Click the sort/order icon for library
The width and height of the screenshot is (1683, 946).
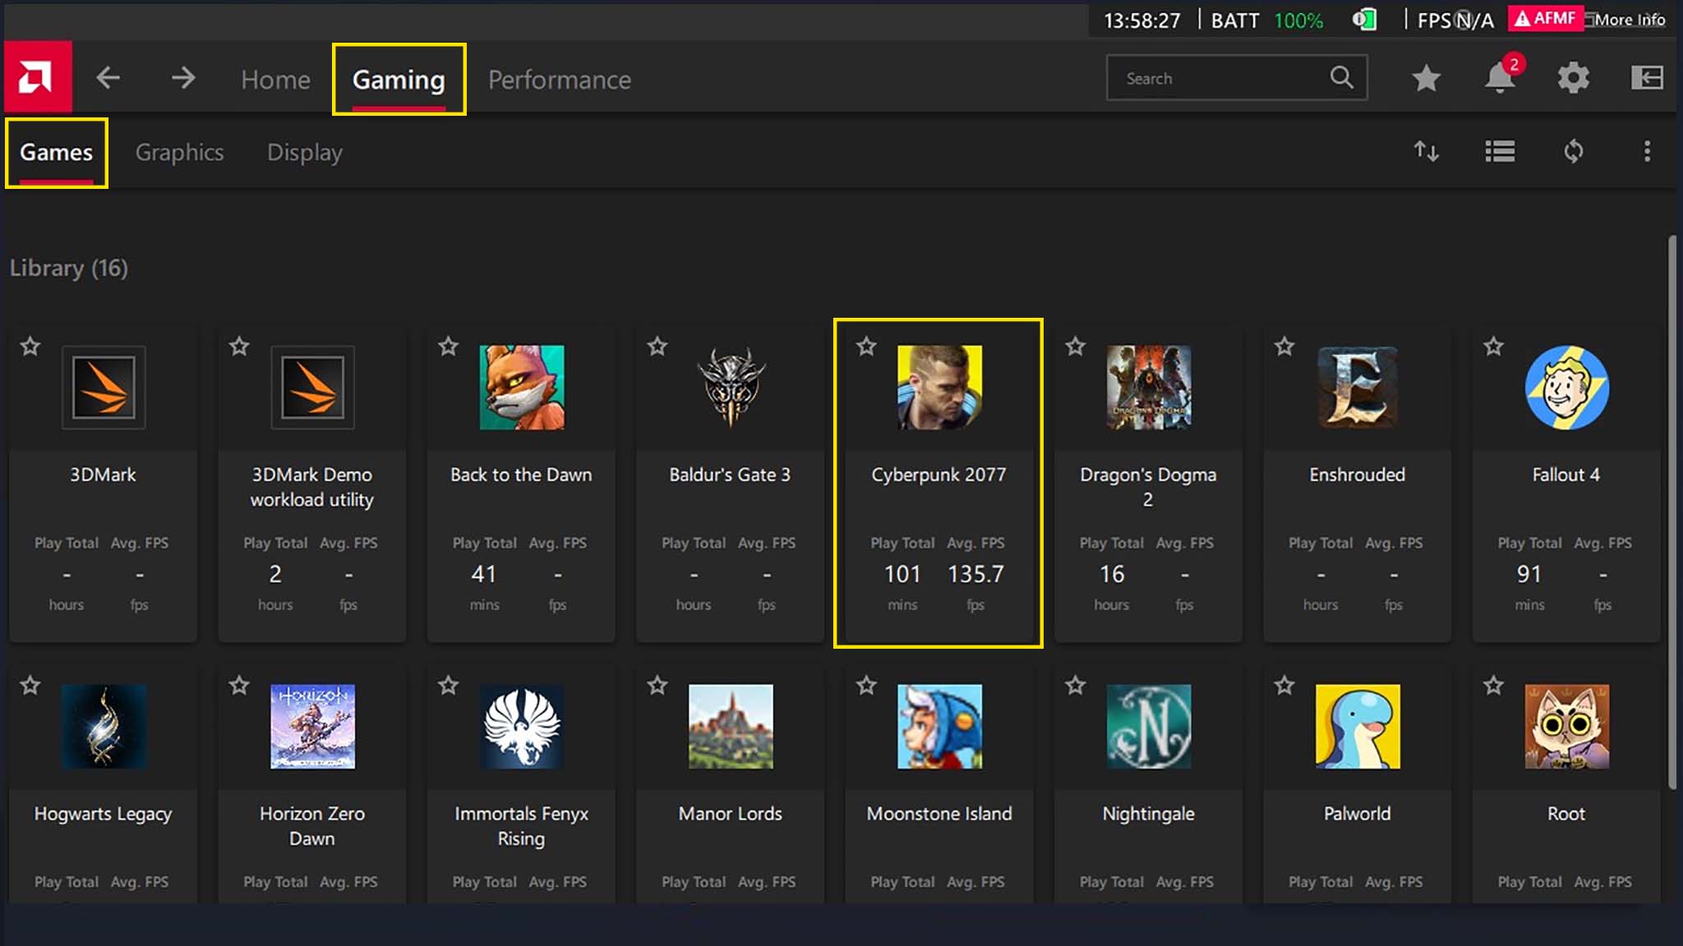click(1425, 151)
